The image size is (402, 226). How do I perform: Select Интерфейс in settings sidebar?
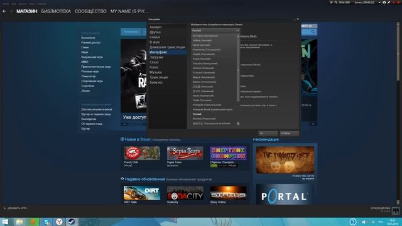168,52
